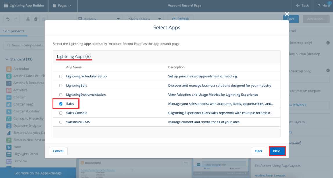Uncheck the Sales app checkbox
Viewport: 333px width, 178px height.
click(x=61, y=103)
